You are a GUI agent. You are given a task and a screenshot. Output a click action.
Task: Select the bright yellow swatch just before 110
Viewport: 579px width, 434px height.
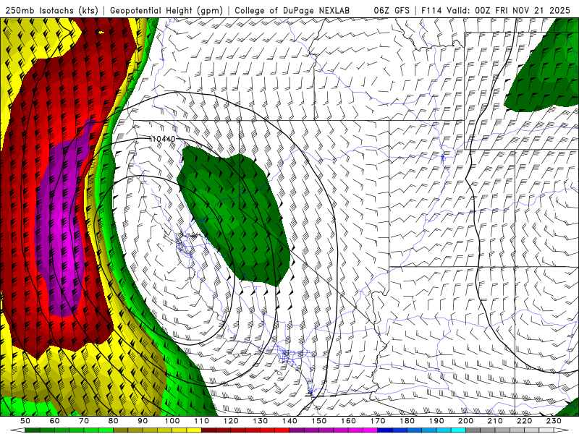tap(194, 430)
